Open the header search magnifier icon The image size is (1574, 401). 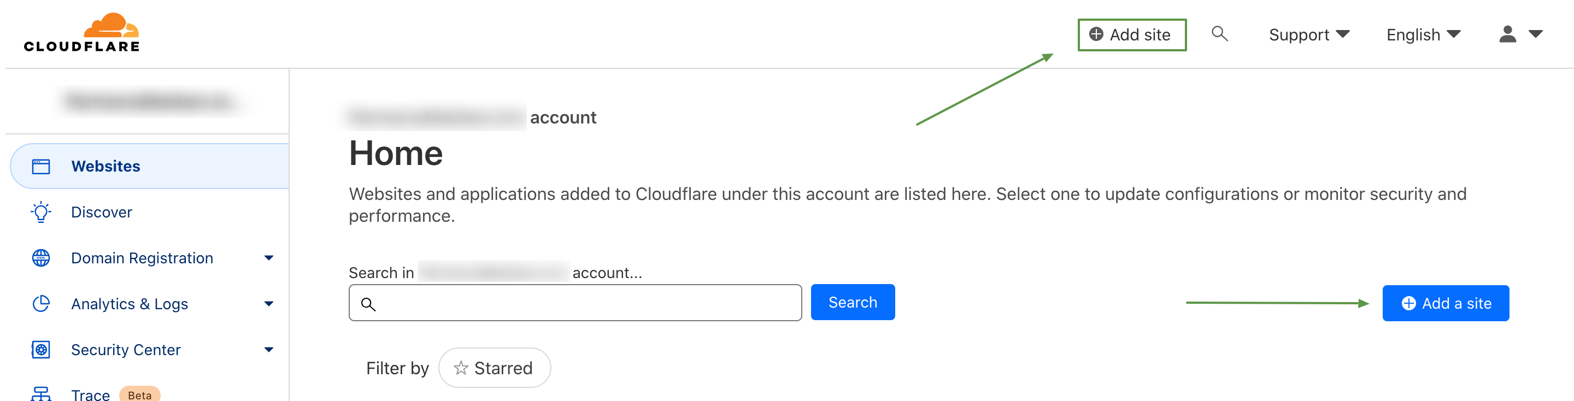point(1220,33)
